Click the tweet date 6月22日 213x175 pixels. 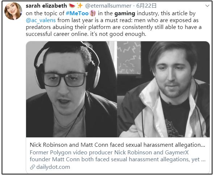click(146, 6)
